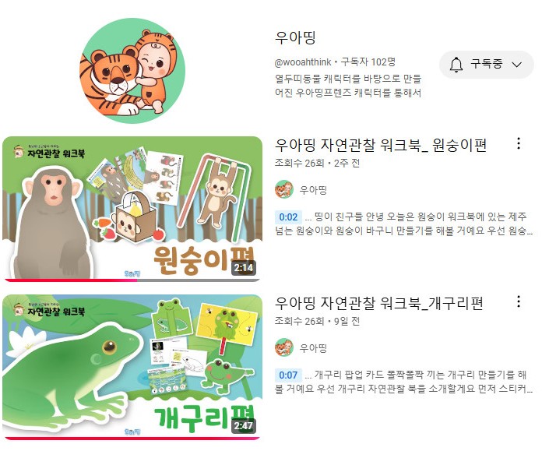Click channel avatar under 개구리편 video
The height and width of the screenshot is (458, 549).
[284, 347]
